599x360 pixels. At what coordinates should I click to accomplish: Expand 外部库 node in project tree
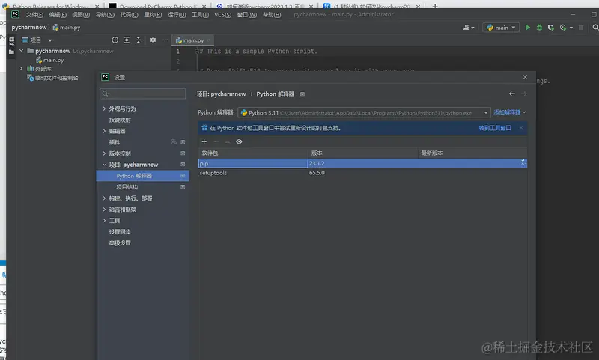coord(22,69)
